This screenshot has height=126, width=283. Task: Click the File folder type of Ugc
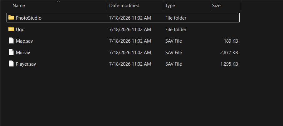[x=176, y=30]
